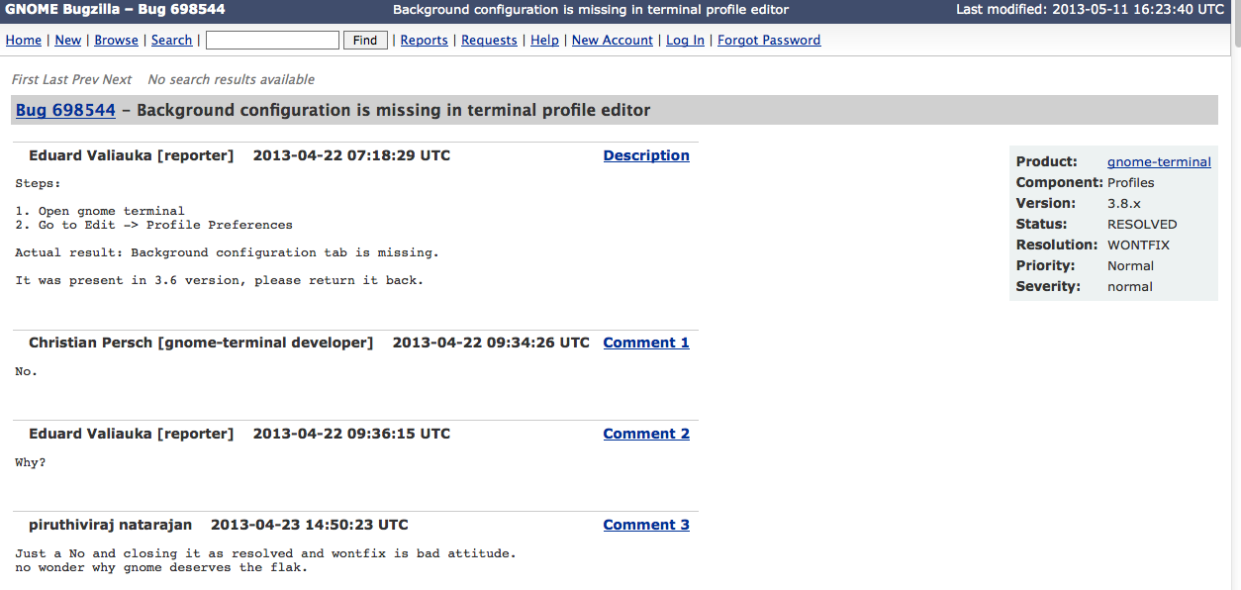Open the Requests link
This screenshot has height=590, width=1241.
click(x=489, y=41)
